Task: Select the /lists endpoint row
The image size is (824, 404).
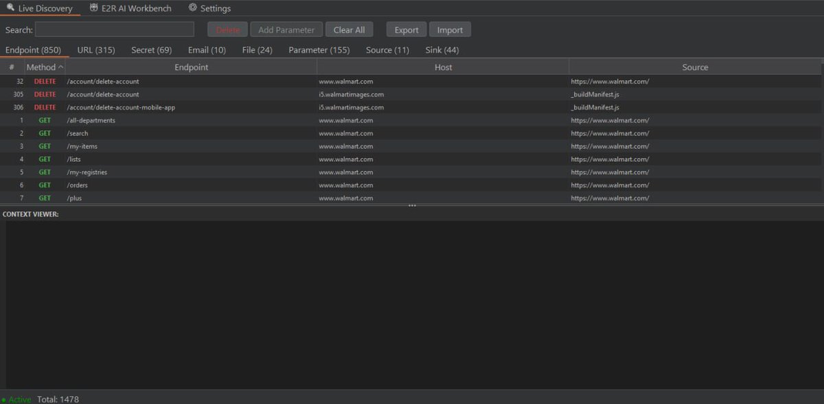Action: (411, 160)
